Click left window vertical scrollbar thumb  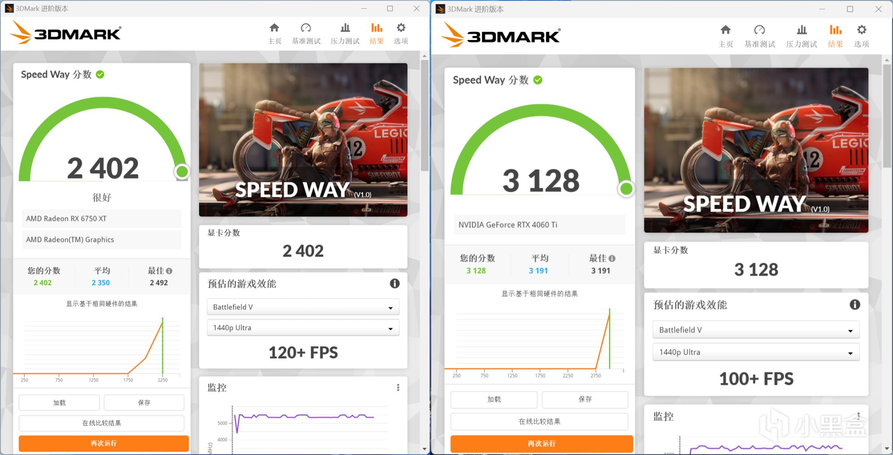424,115
